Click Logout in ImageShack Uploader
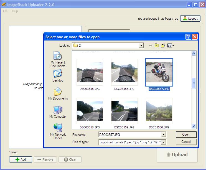The image size is (206, 170). tap(190, 19)
